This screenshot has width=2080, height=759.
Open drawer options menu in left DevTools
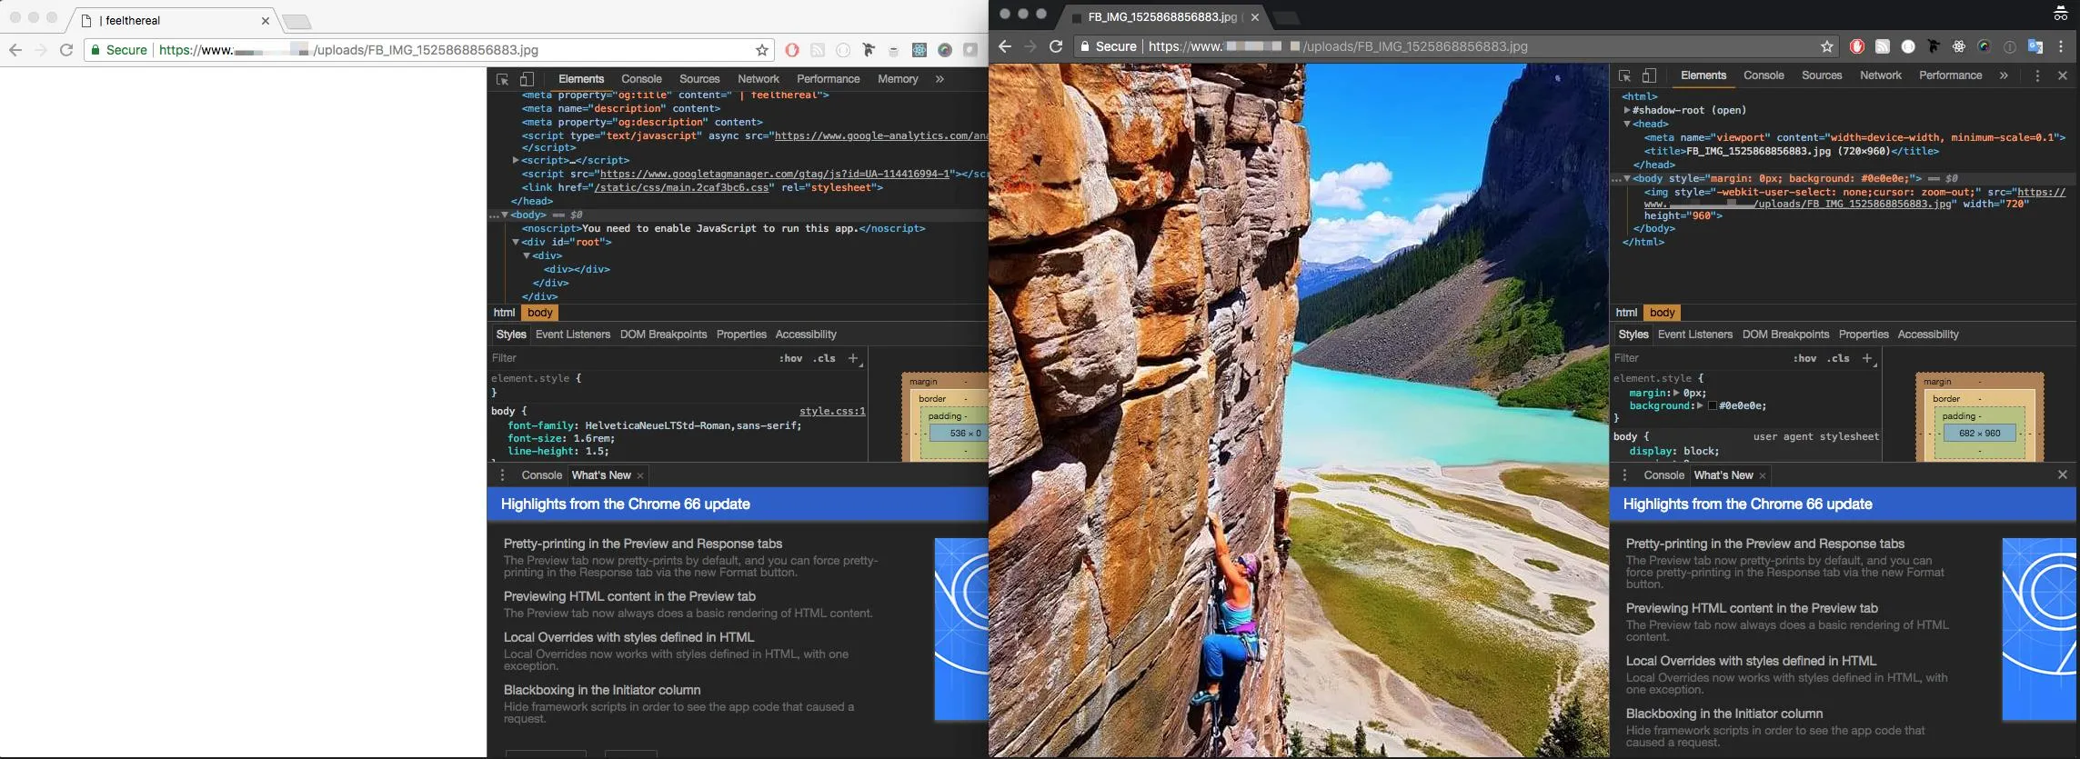pos(502,475)
